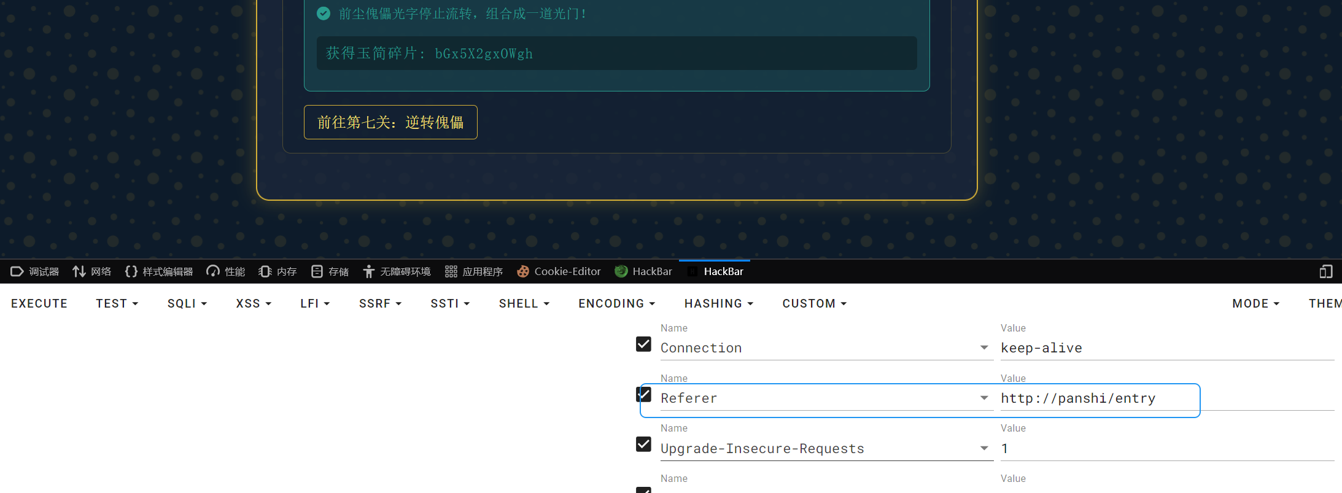
Task: Uncheck the Connection header checkbox
Action: [x=643, y=344]
